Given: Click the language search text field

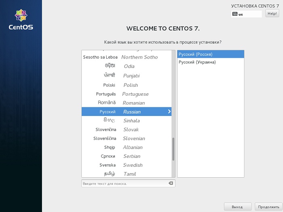Looking at the screenshot, I should [x=128, y=183].
